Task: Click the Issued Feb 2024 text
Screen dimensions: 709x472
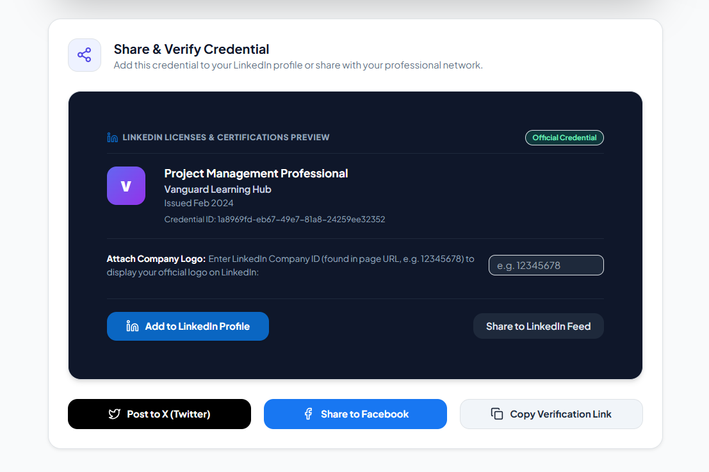Action: (199, 204)
